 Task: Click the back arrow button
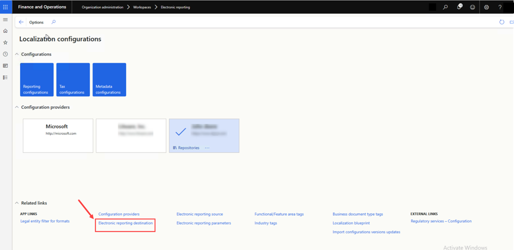point(21,22)
